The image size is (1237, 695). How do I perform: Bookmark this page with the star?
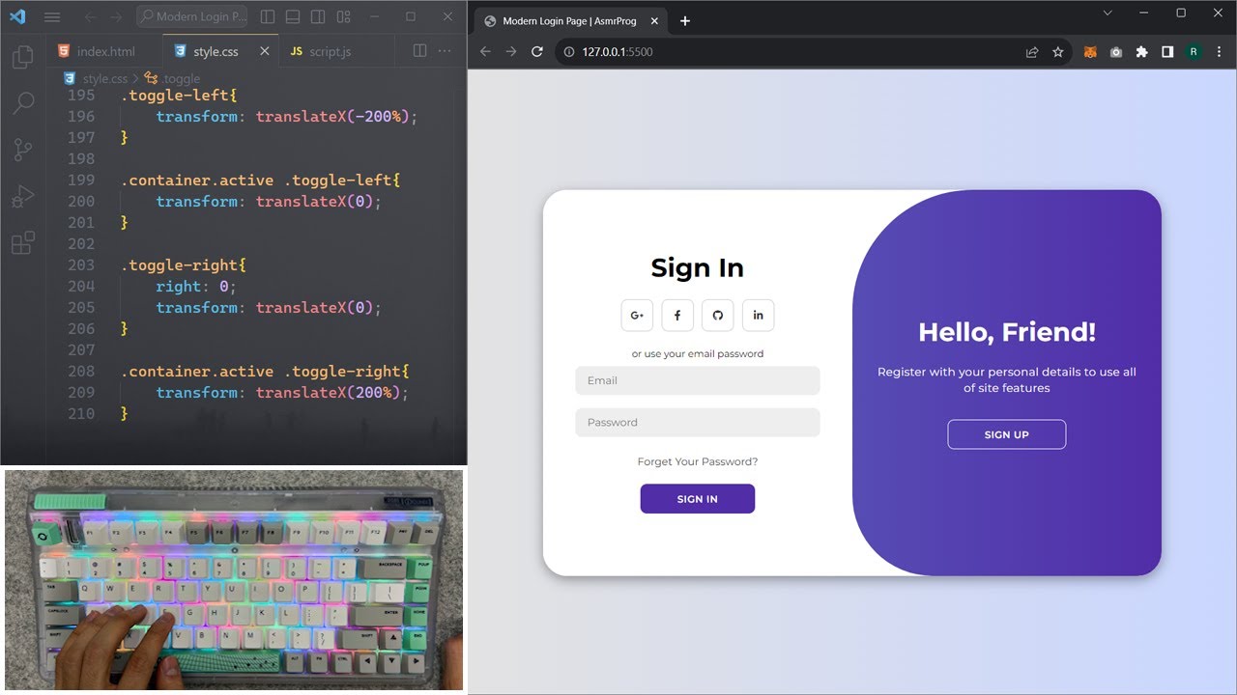(x=1058, y=52)
